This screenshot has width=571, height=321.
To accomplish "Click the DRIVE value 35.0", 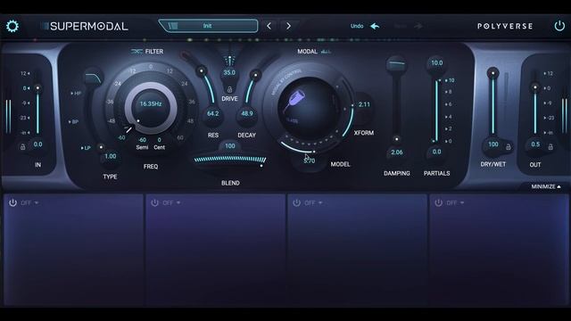I will [x=229, y=72].
